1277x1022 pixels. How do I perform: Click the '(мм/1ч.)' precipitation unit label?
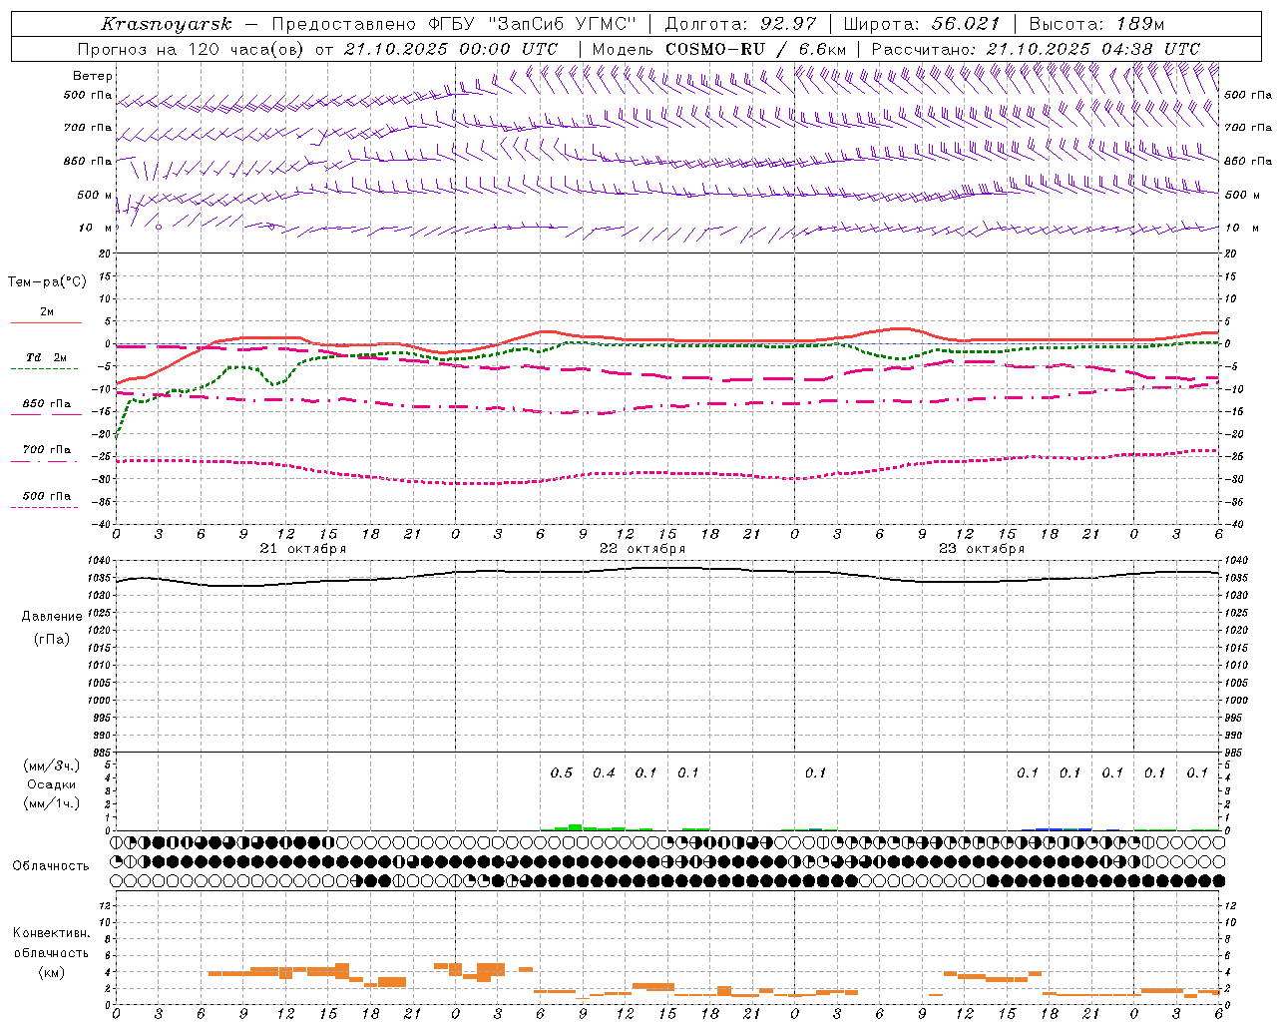pyautogui.click(x=52, y=803)
